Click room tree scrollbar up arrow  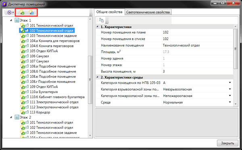[90, 19]
